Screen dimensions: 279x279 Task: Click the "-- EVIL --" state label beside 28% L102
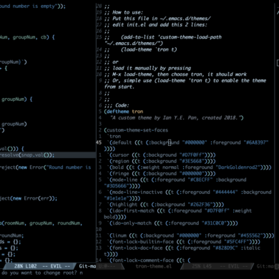[x=57, y=266]
